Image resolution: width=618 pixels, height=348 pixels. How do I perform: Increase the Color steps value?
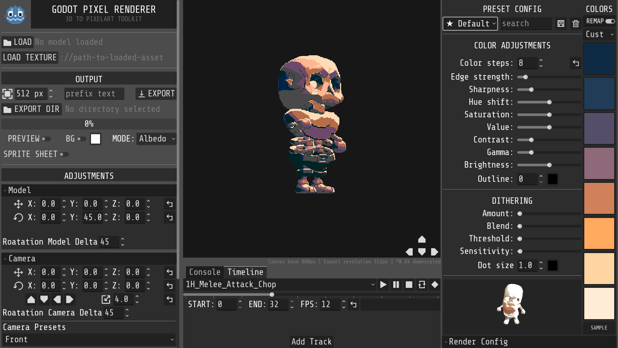pos(541,60)
